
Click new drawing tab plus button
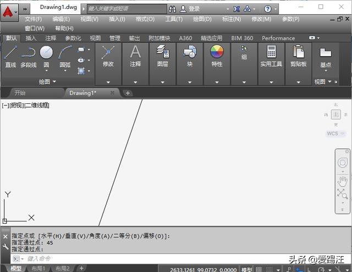[128, 93]
